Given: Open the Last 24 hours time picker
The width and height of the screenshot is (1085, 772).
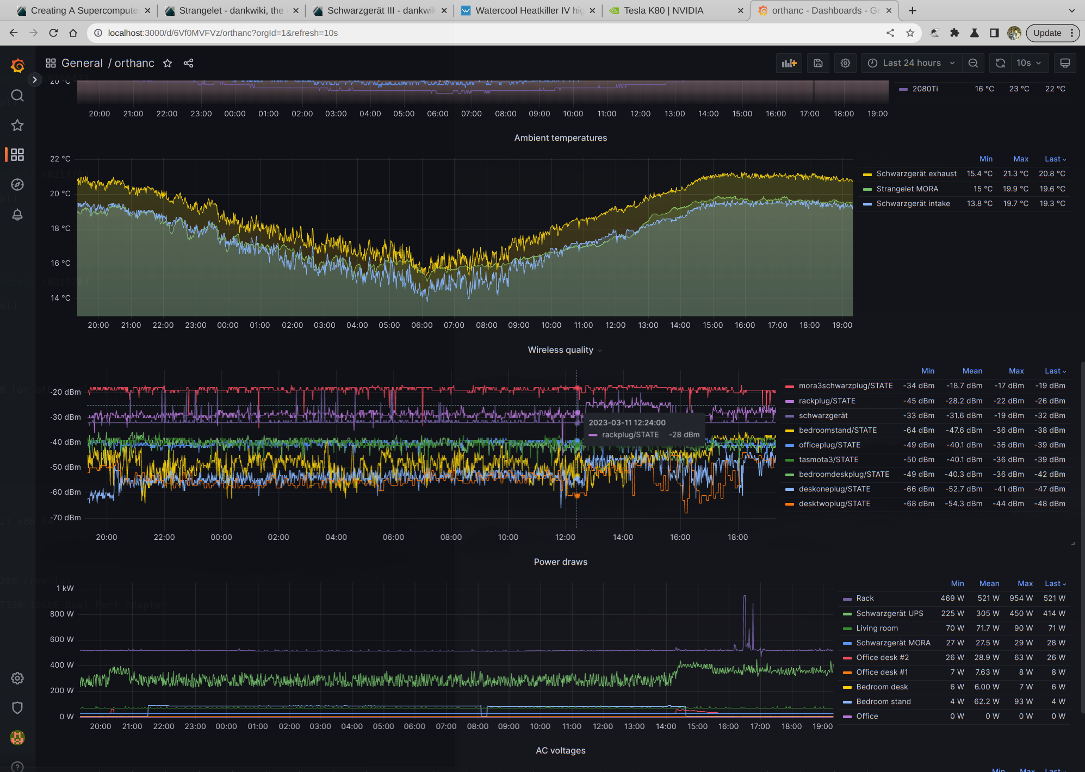Looking at the screenshot, I should point(912,63).
